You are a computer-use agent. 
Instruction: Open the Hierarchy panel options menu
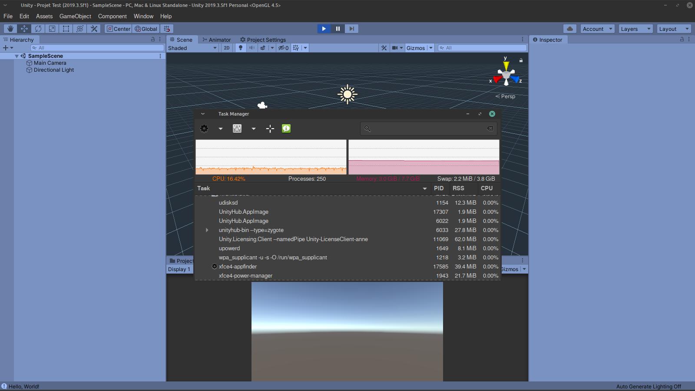160,39
